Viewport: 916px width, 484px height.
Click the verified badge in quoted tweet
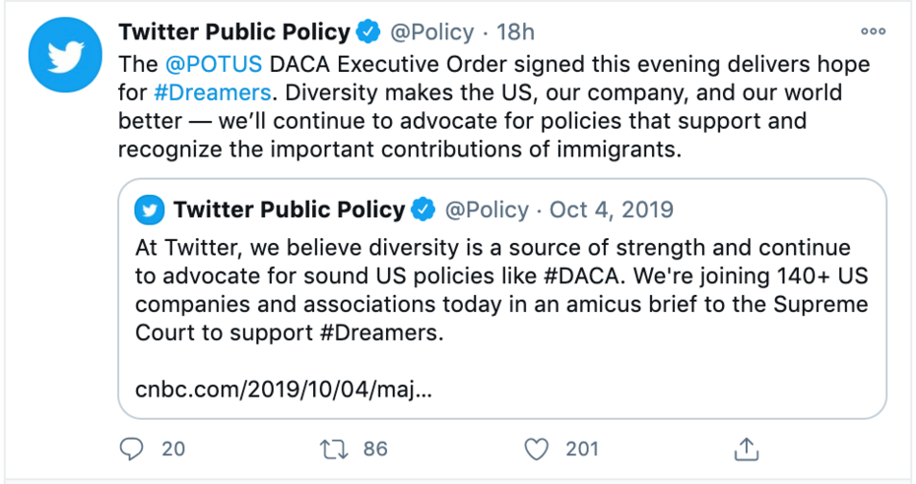[424, 210]
